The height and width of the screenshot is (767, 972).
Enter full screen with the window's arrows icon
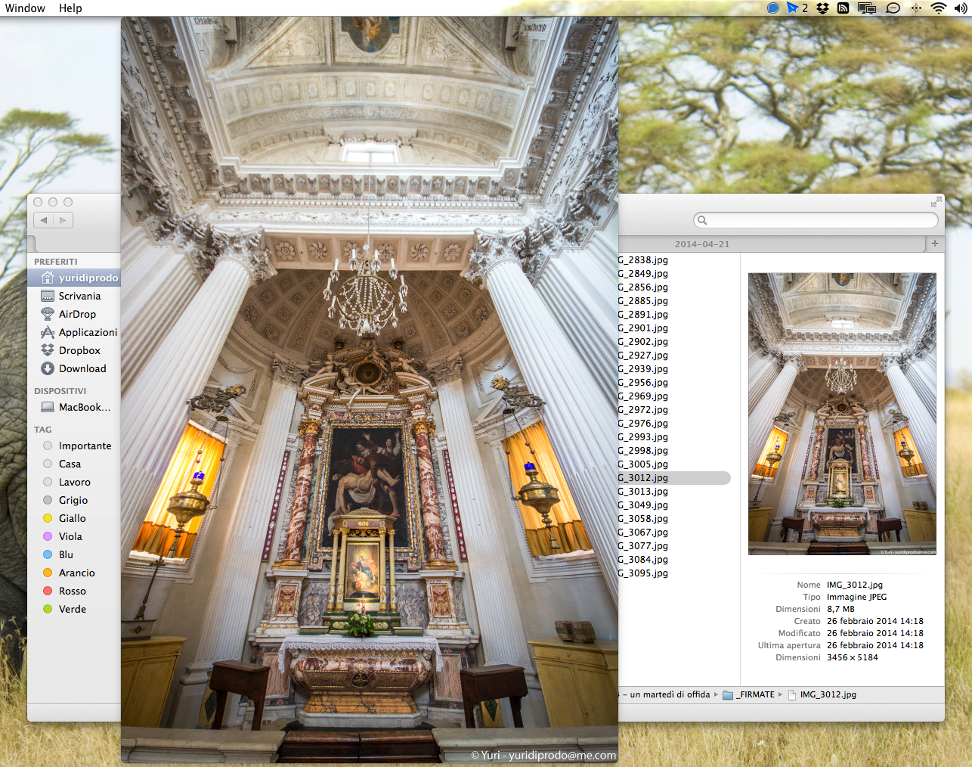(x=936, y=202)
